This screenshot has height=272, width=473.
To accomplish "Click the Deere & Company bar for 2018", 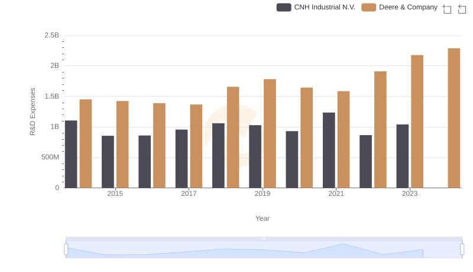I will point(233,137).
